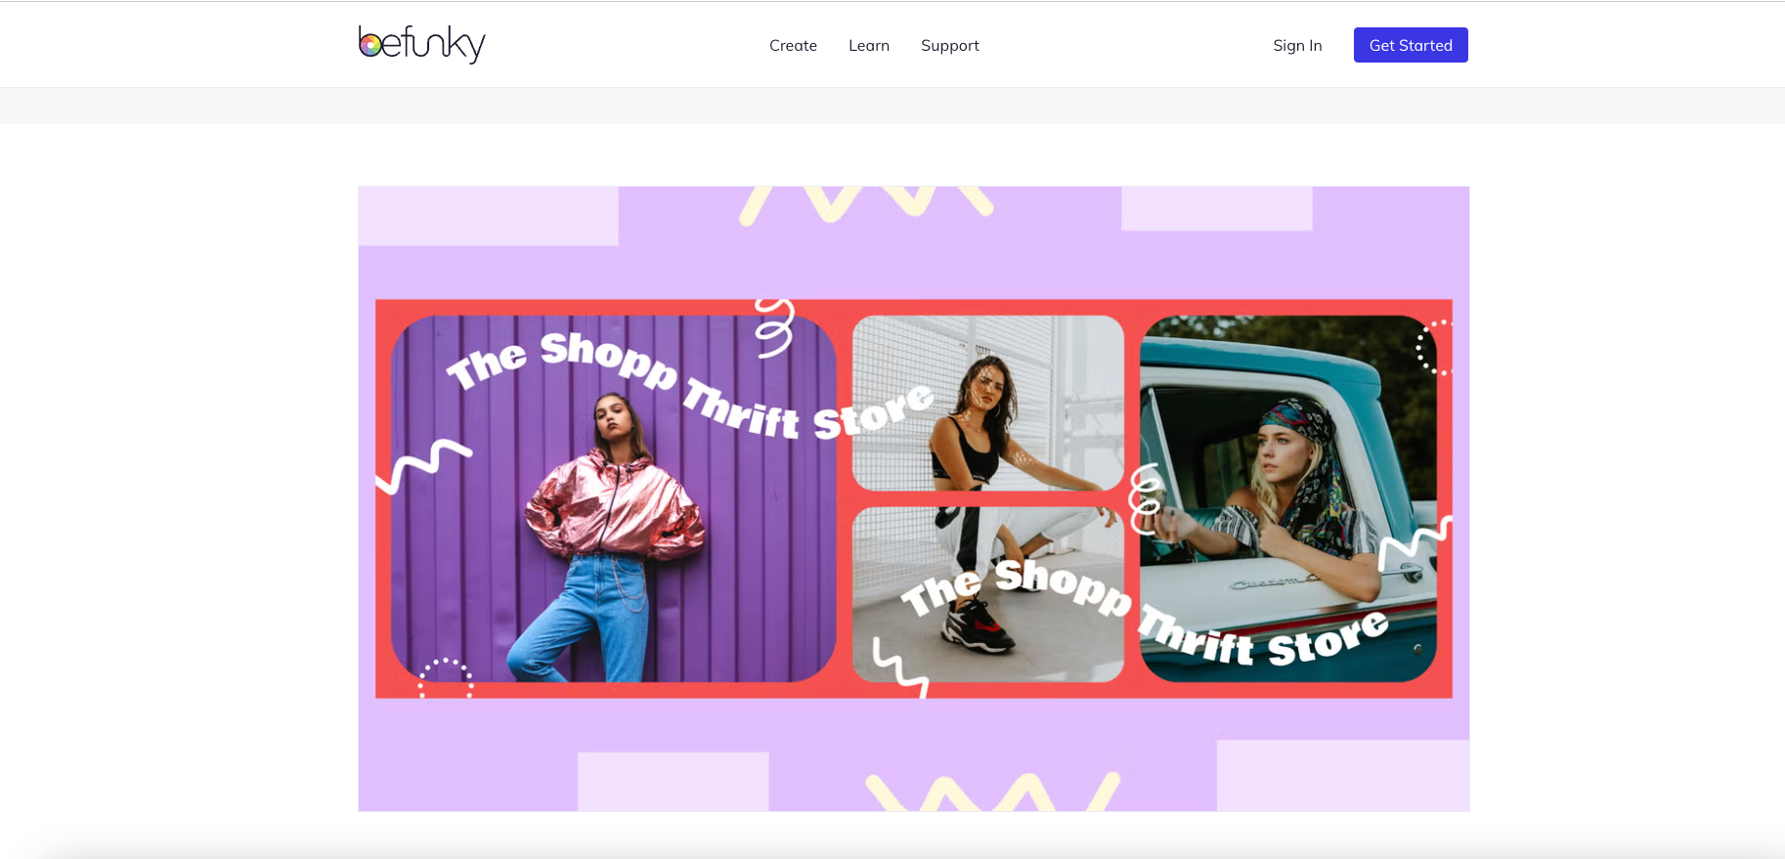
Task: Open the Support menu
Action: coord(950,46)
